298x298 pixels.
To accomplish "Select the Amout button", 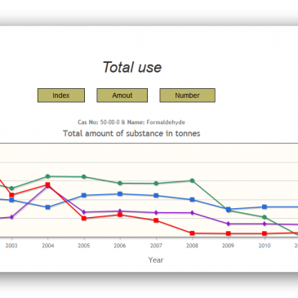I will pos(122,96).
